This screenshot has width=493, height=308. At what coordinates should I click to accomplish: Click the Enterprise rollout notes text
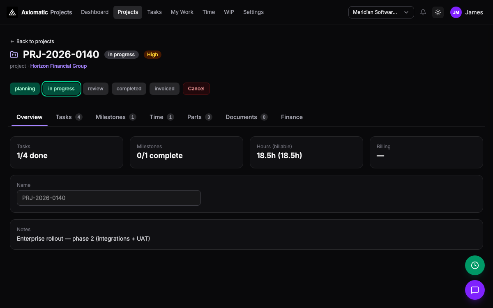[x=83, y=239]
